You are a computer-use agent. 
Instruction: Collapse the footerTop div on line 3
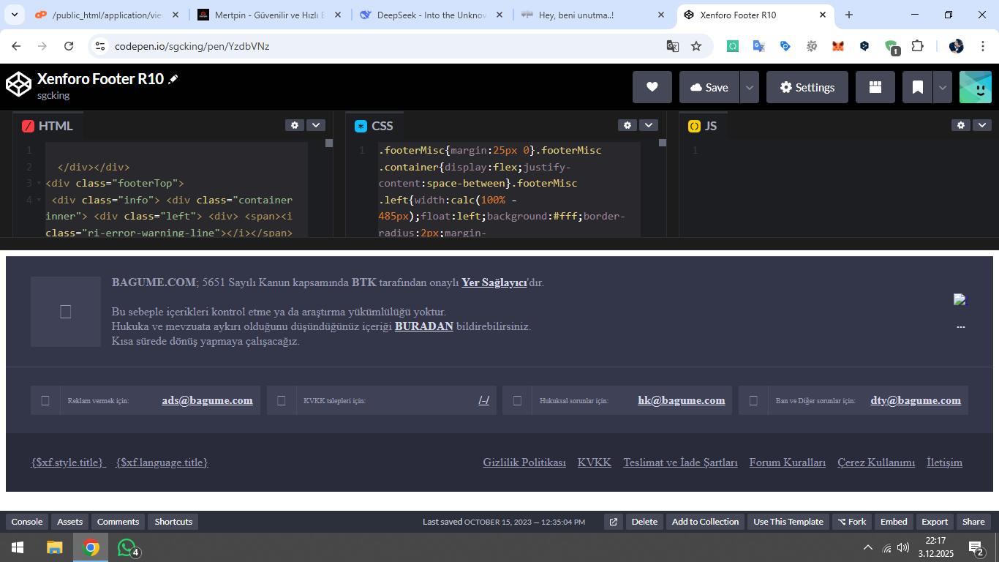pyautogui.click(x=38, y=183)
